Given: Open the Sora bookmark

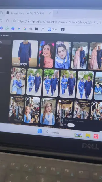Looking at the screenshot, I should coord(52,29).
